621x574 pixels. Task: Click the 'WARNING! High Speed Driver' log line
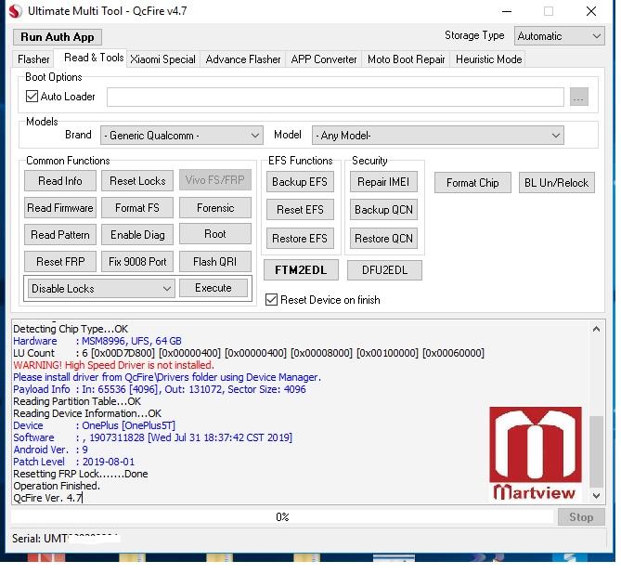point(113,365)
